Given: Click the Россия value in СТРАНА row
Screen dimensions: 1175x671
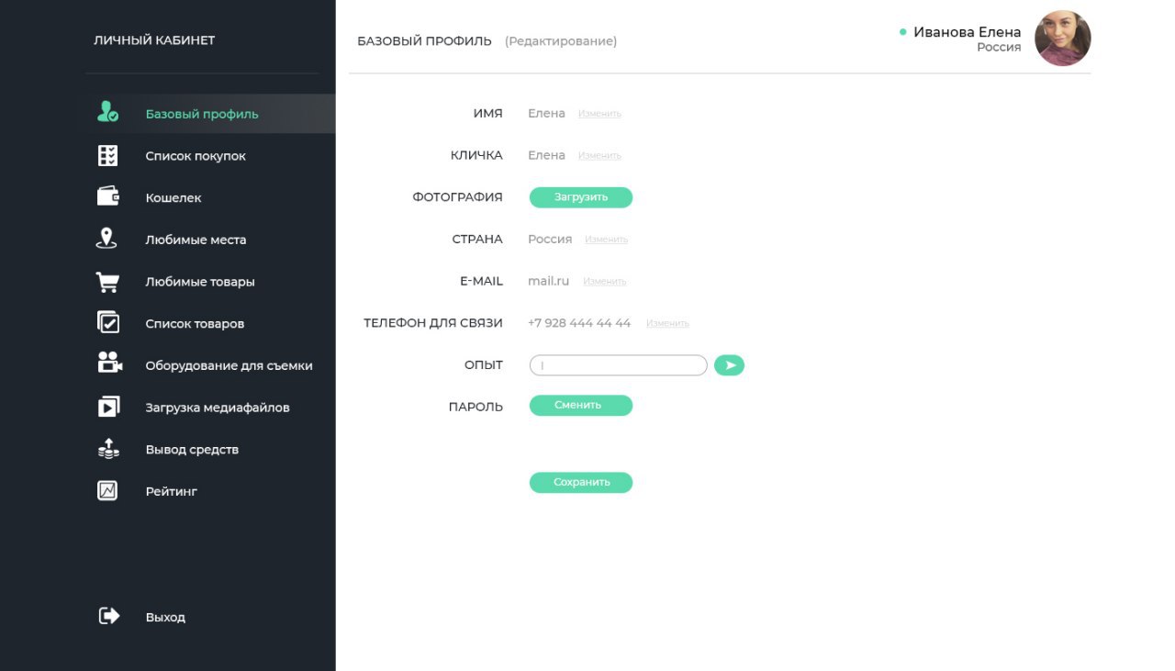Looking at the screenshot, I should [x=550, y=239].
